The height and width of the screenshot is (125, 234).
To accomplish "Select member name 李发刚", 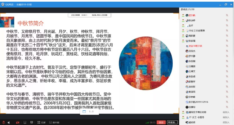I will click(x=192, y=61).
